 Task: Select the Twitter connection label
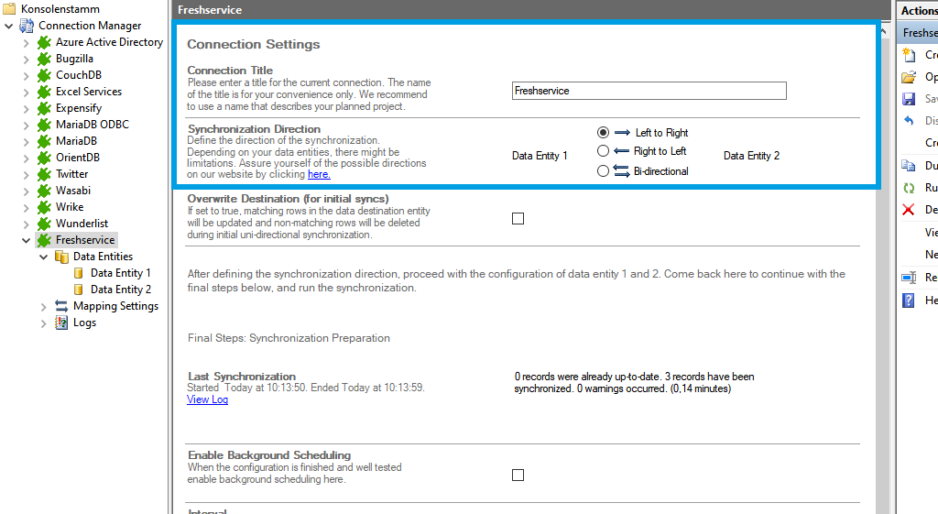71,174
